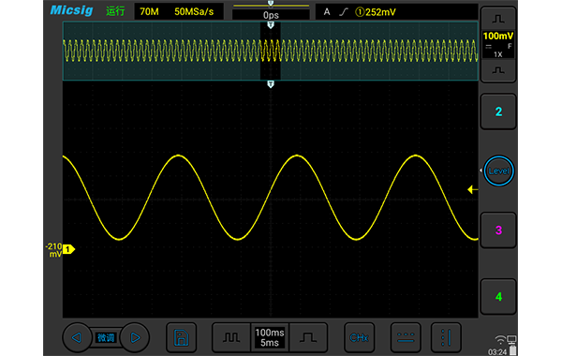Select the blue Level trigger knob
Image resolution: width=562 pixels, height=356 pixels.
click(498, 171)
